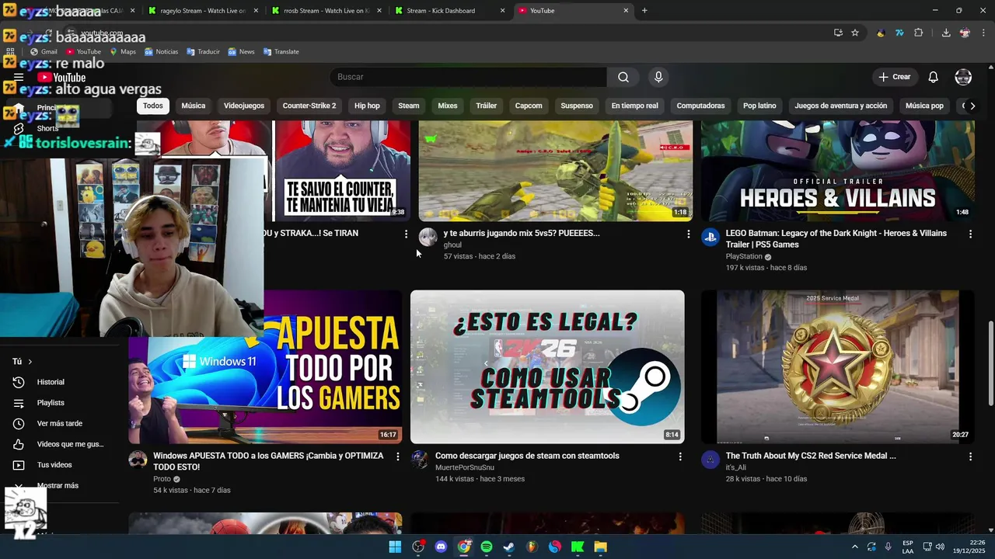Select the Capcom filter chip
Screen dimensions: 995x559
coord(529,106)
